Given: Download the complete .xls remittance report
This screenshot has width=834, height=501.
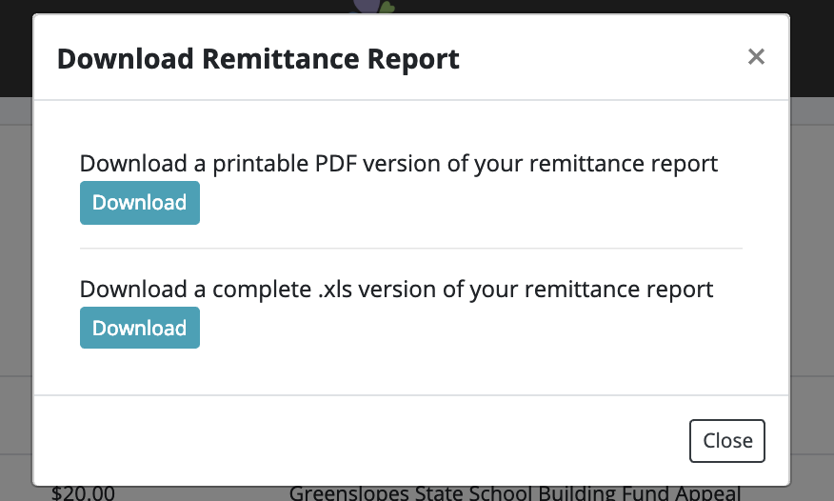Looking at the screenshot, I should 140,328.
